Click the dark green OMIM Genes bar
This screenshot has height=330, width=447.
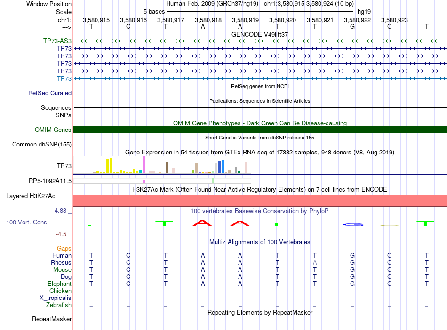point(260,130)
